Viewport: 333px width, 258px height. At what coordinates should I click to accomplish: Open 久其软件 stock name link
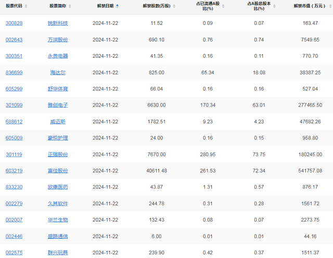(x=58, y=203)
